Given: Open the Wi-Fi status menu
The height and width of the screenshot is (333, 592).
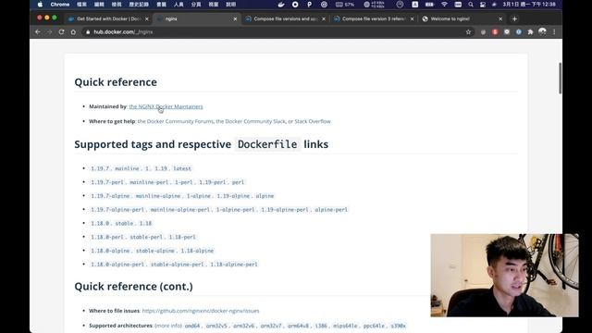Looking at the screenshot, I should tap(444, 5).
